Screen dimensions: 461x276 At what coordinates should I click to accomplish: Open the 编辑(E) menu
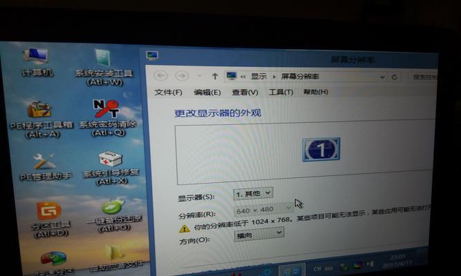coord(207,92)
